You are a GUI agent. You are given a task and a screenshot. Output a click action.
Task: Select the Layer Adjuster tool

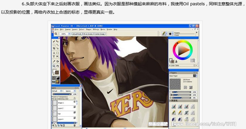[x=58, y=41]
